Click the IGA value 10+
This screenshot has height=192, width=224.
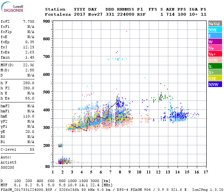(193, 14)
